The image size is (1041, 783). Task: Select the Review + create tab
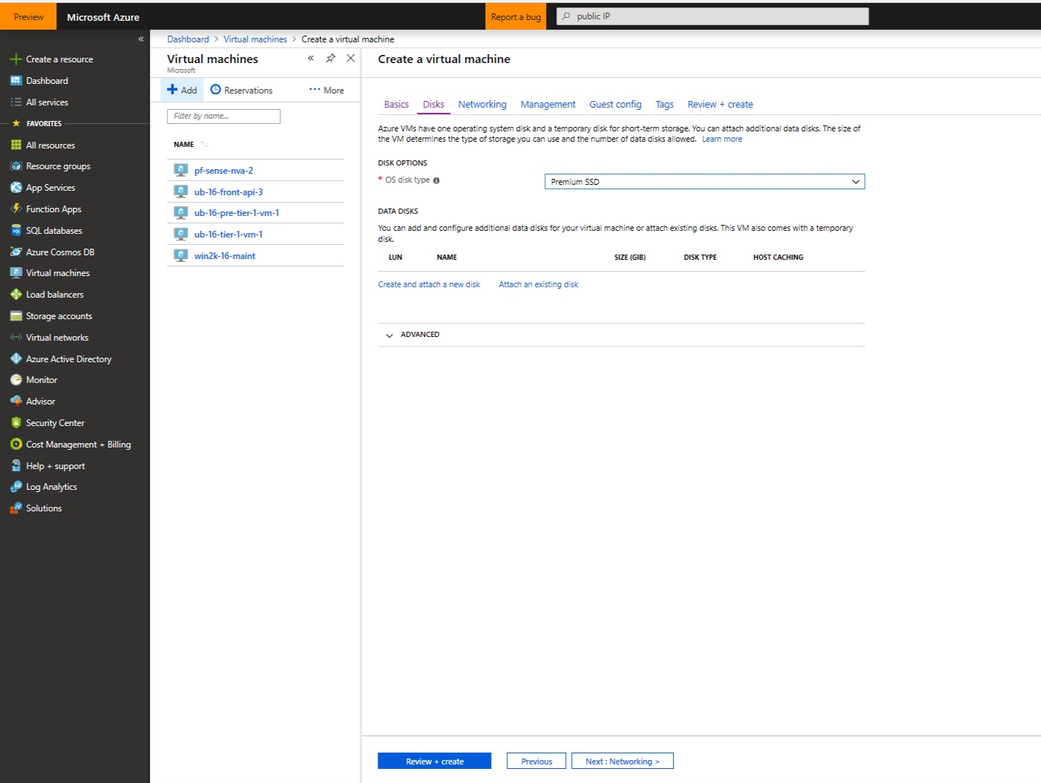pyautogui.click(x=720, y=105)
